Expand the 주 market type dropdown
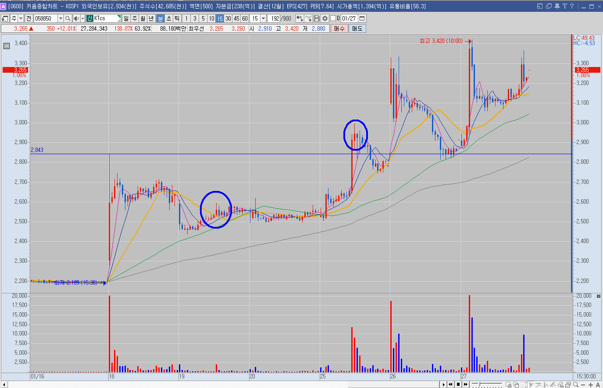The width and height of the screenshot is (603, 388). [x=21, y=18]
